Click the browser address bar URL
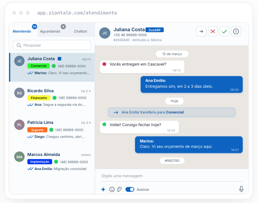258x203 pixels. (77, 13)
